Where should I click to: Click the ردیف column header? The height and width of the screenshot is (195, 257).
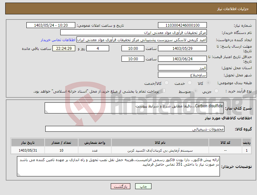click(x=247, y=142)
